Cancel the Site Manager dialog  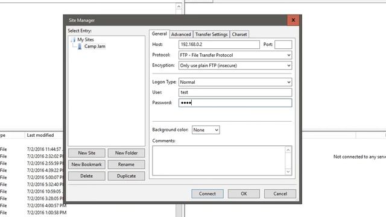(280, 194)
